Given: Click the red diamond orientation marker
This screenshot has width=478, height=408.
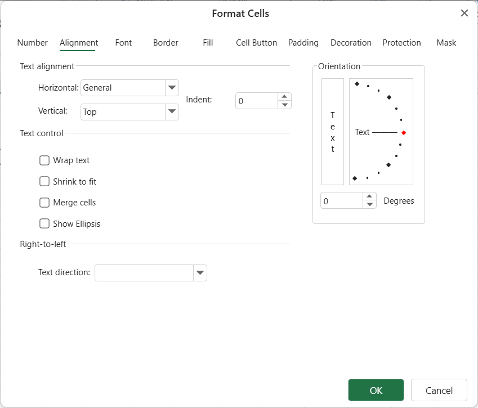Looking at the screenshot, I should click(404, 133).
